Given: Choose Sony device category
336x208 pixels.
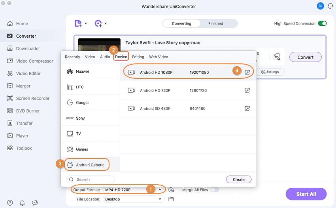Looking at the screenshot, I should [90, 118].
